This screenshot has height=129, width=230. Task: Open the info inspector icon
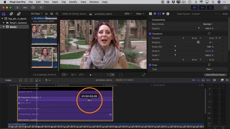(x=168, y=14)
